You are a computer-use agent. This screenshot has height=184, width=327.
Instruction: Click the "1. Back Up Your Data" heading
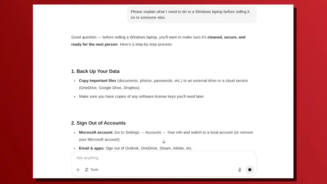[x=95, y=71]
